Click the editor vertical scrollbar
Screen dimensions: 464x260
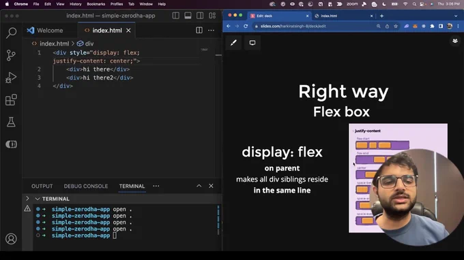click(x=218, y=55)
